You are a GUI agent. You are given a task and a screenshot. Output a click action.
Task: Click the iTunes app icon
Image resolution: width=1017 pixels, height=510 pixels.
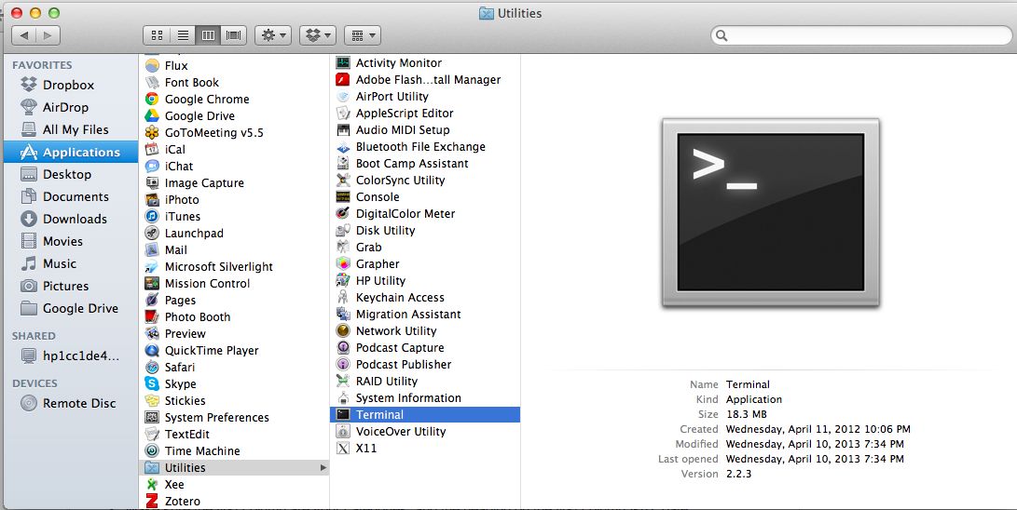click(x=152, y=217)
